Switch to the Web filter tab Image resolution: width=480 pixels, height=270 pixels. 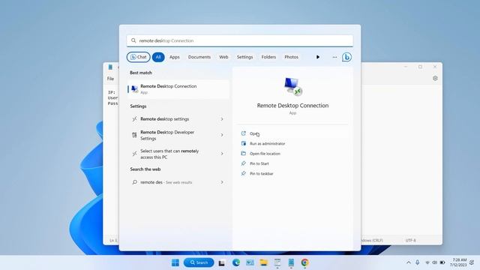223,57
